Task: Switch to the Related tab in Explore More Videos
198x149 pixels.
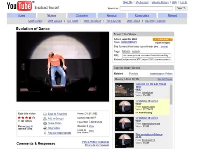Action: point(118,74)
